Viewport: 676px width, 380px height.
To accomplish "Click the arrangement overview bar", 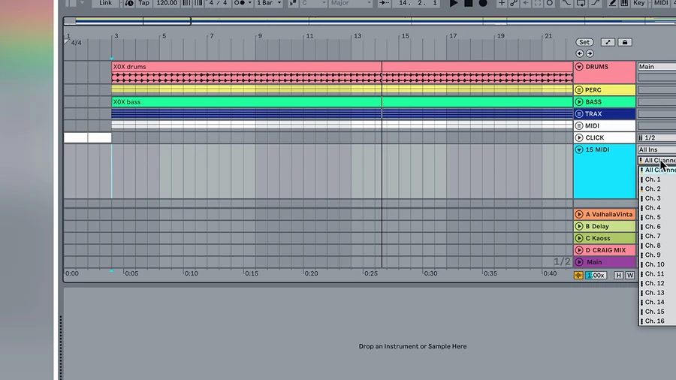I will pyautogui.click(x=370, y=20).
